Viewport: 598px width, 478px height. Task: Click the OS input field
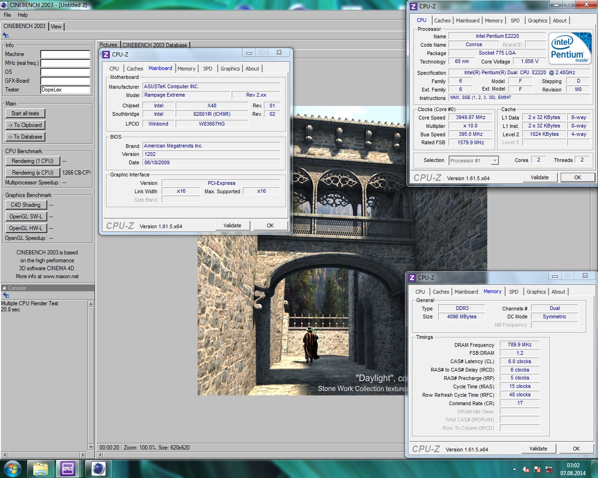point(65,72)
